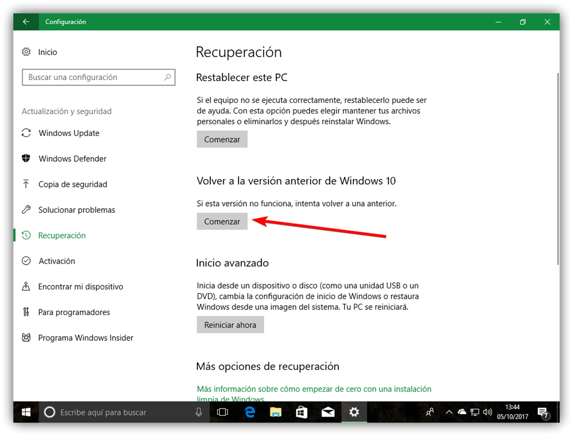Open Para programadores section

[74, 312]
